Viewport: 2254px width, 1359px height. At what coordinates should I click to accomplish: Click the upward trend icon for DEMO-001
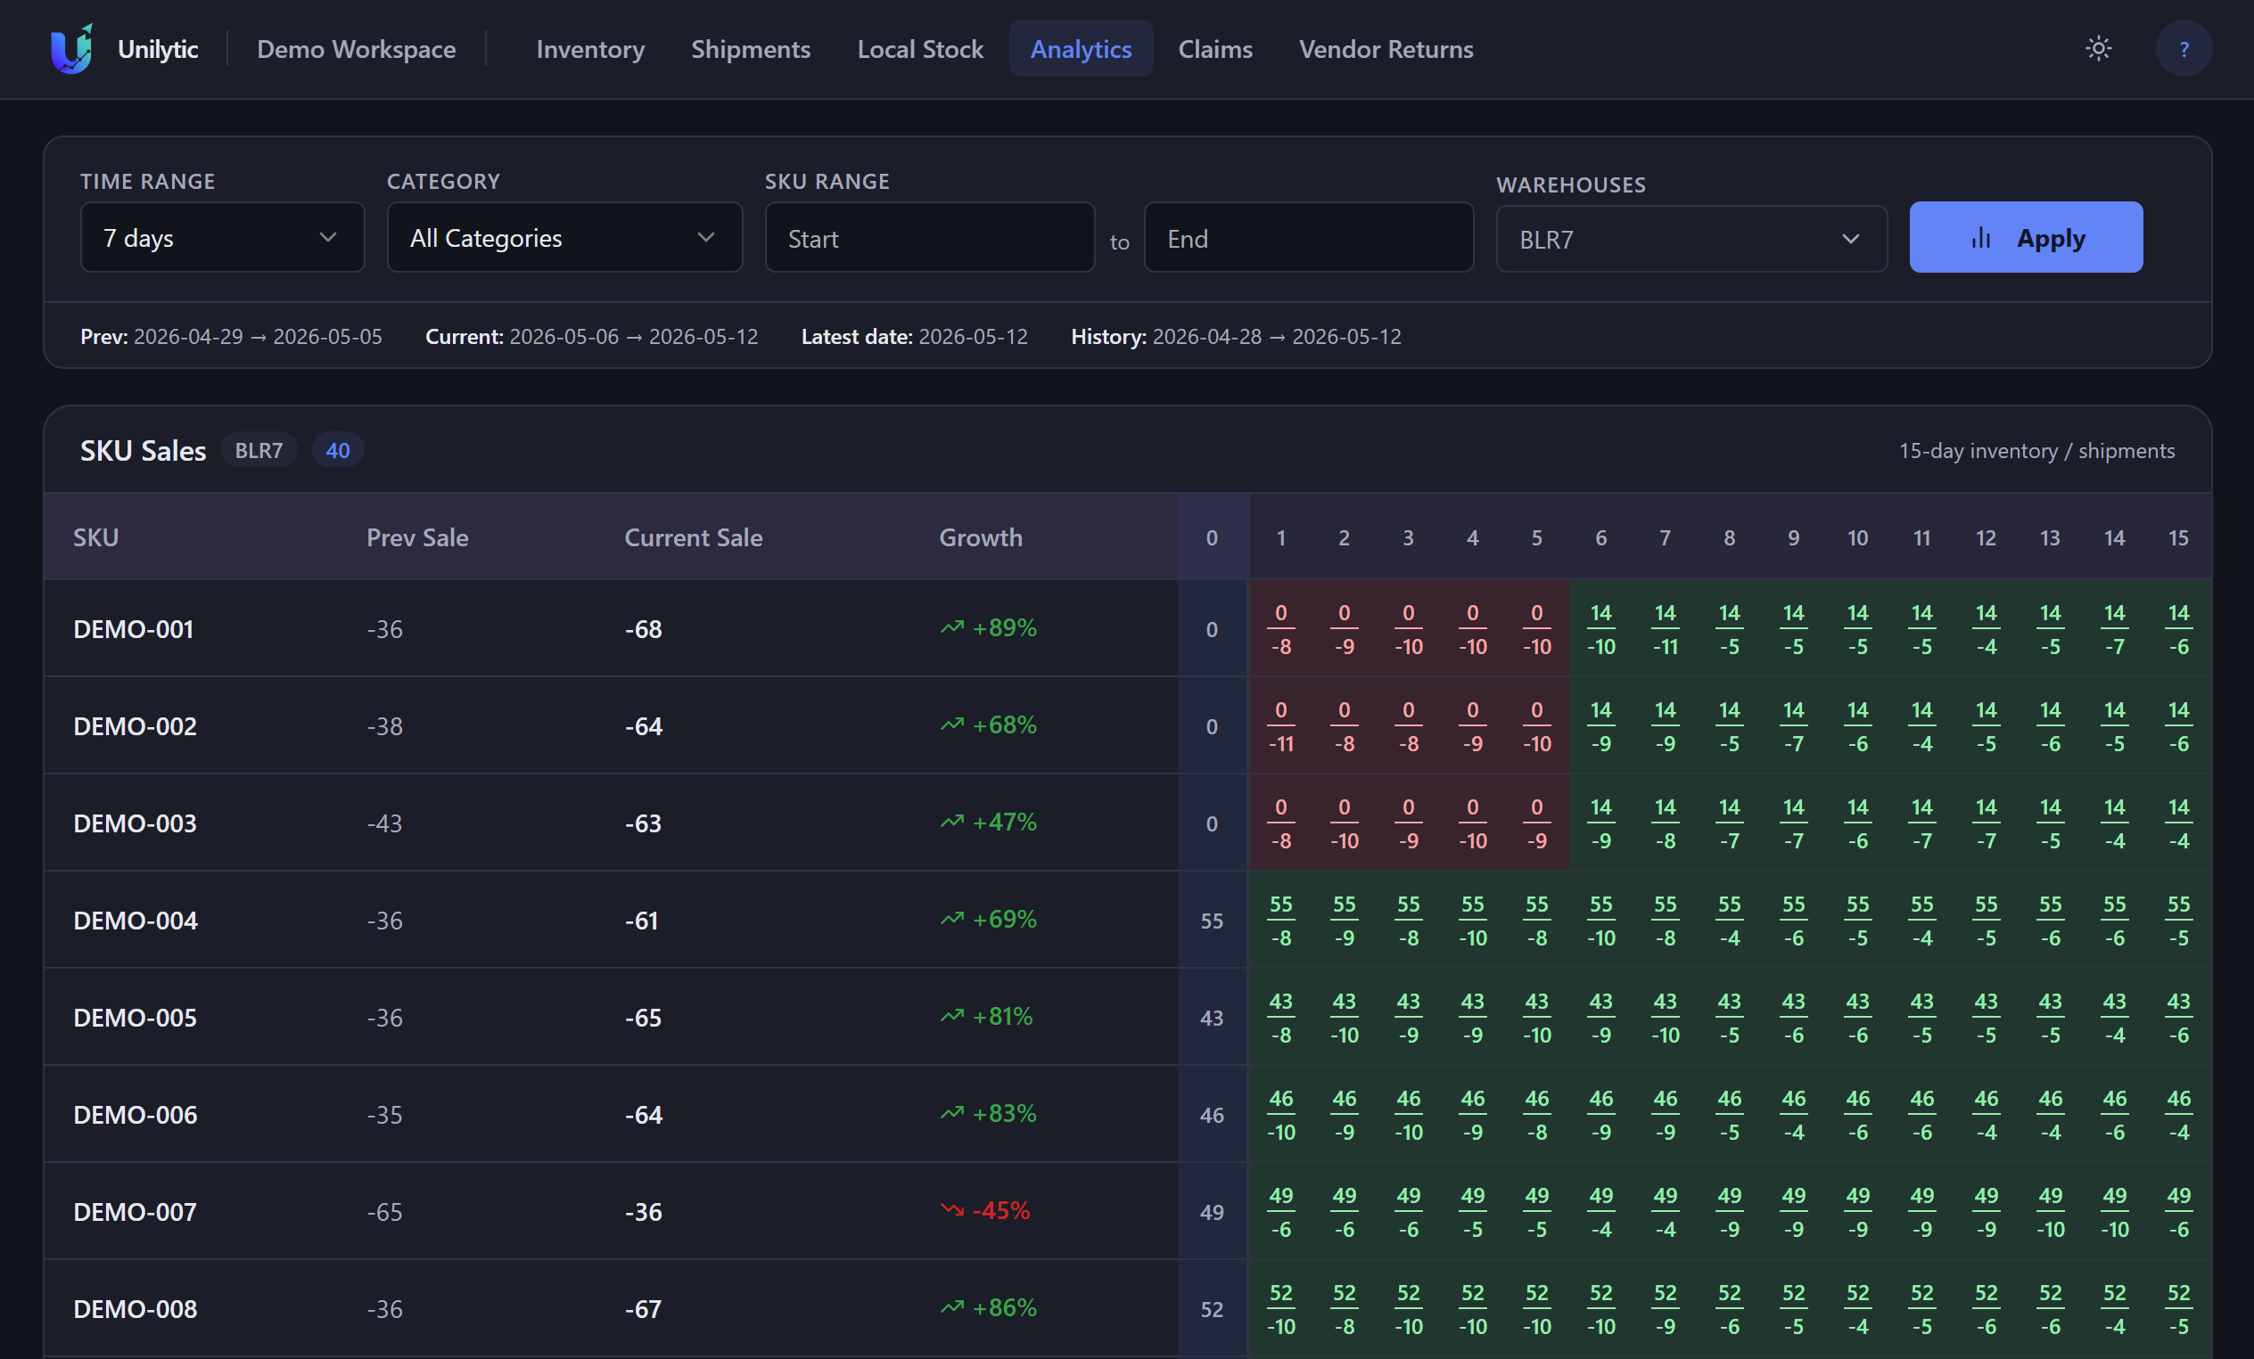click(x=952, y=627)
